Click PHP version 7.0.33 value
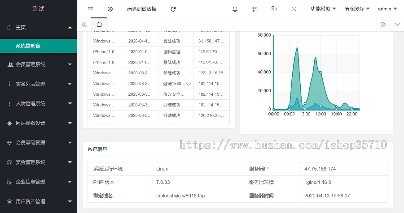Image resolution: width=404 pixels, height=213 pixels. pyautogui.click(x=163, y=182)
